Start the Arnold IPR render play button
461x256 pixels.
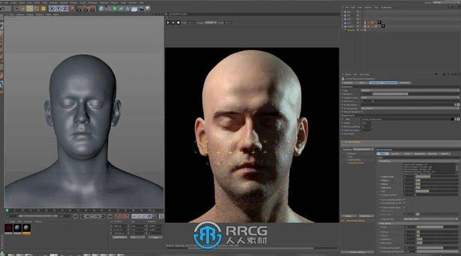pyautogui.click(x=168, y=22)
